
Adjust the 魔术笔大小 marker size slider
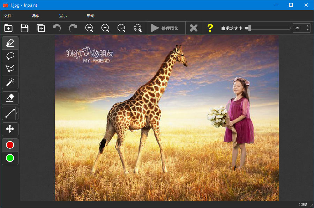(268, 28)
